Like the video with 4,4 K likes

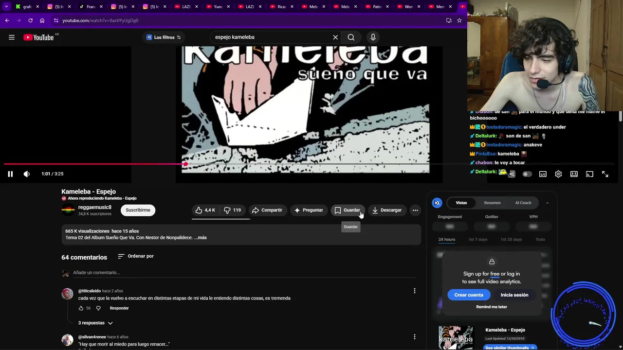205,210
